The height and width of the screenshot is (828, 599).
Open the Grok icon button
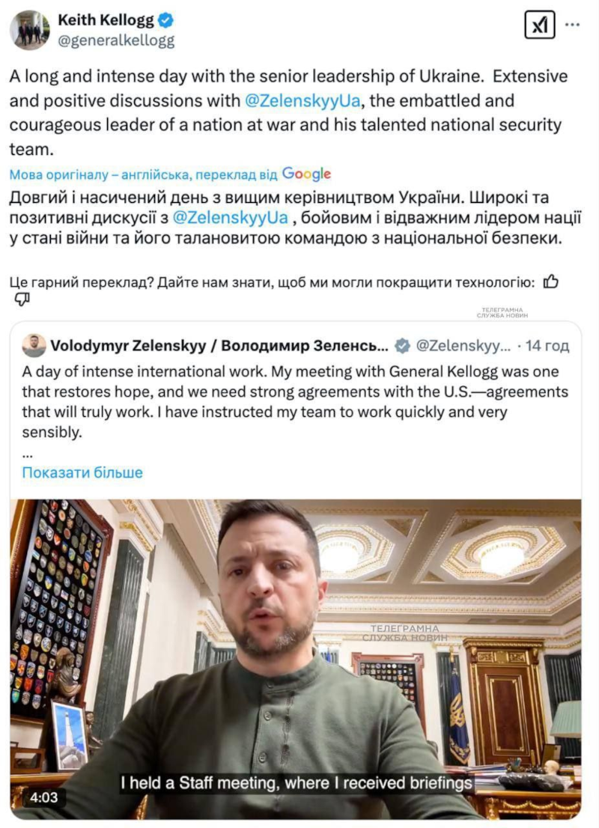539,25
